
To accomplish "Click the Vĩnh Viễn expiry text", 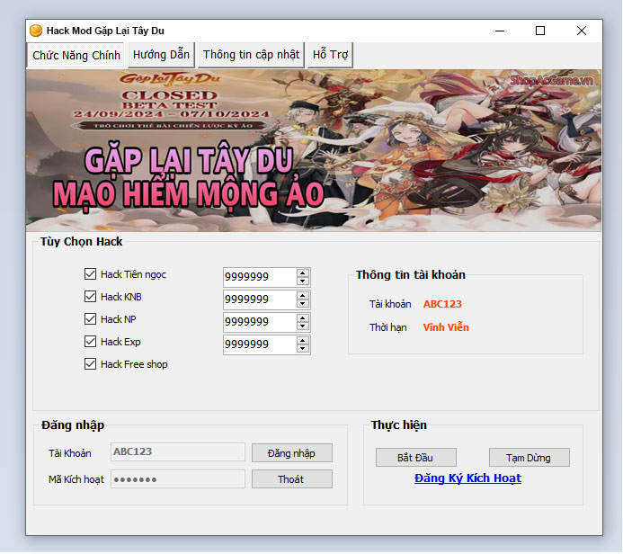I will click(446, 327).
